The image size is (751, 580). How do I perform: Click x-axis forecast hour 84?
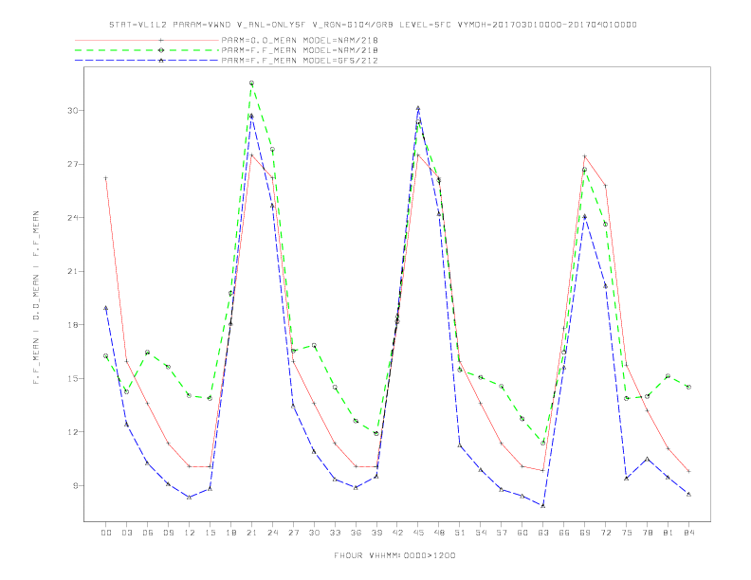(689, 533)
